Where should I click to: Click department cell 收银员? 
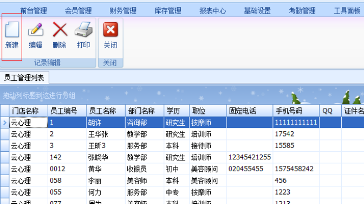click(x=145, y=169)
